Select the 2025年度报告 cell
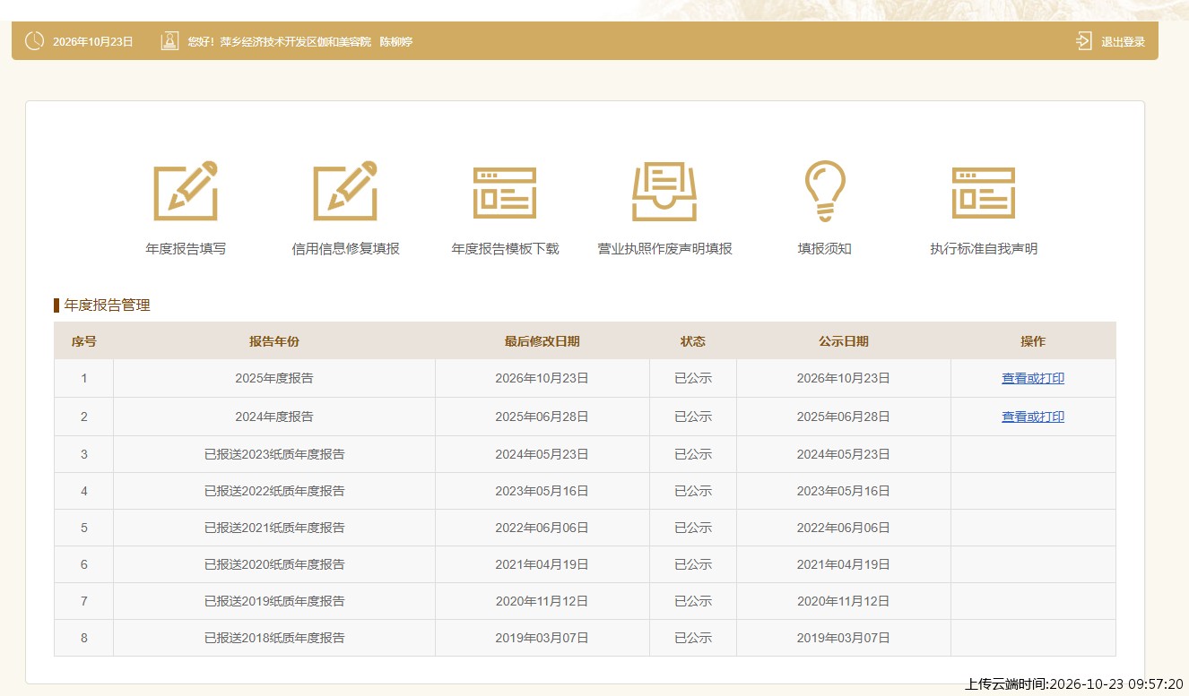 tap(274, 378)
